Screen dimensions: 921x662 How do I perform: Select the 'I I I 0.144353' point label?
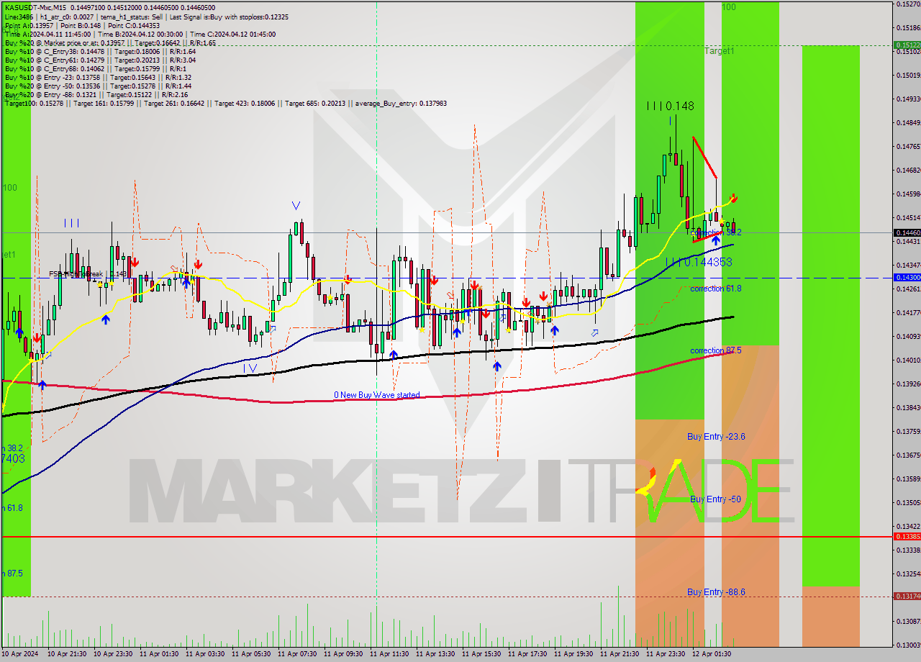(698, 262)
